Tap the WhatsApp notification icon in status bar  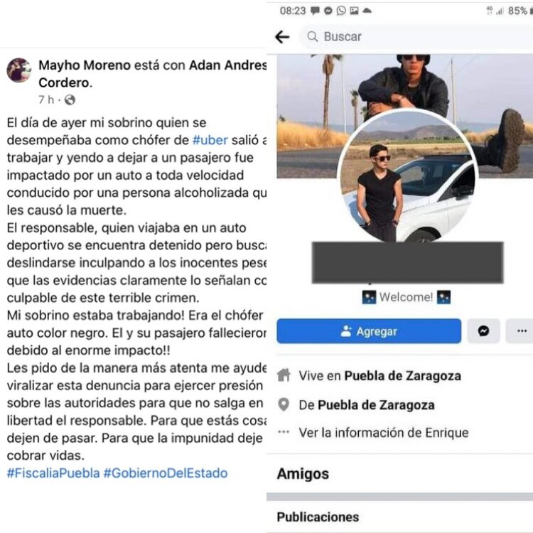(341, 11)
